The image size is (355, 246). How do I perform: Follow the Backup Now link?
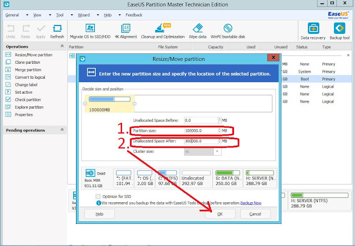(x=251, y=203)
